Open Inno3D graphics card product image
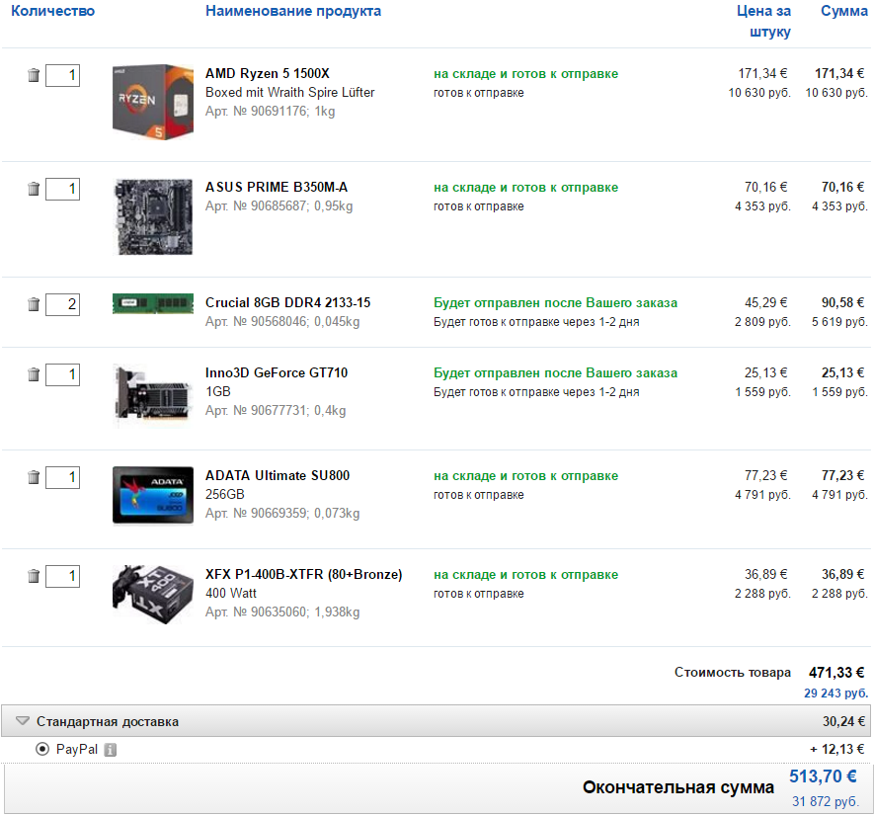Image resolution: width=874 pixels, height=816 pixels. 153,395
